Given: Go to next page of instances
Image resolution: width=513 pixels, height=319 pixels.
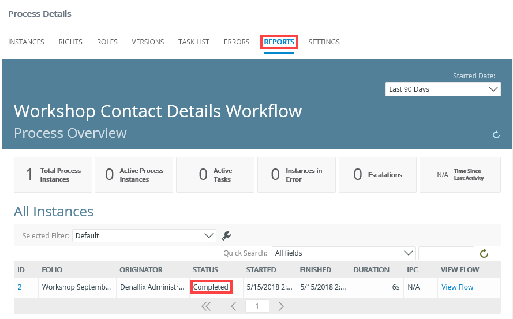Looking at the screenshot, I should tap(281, 306).
